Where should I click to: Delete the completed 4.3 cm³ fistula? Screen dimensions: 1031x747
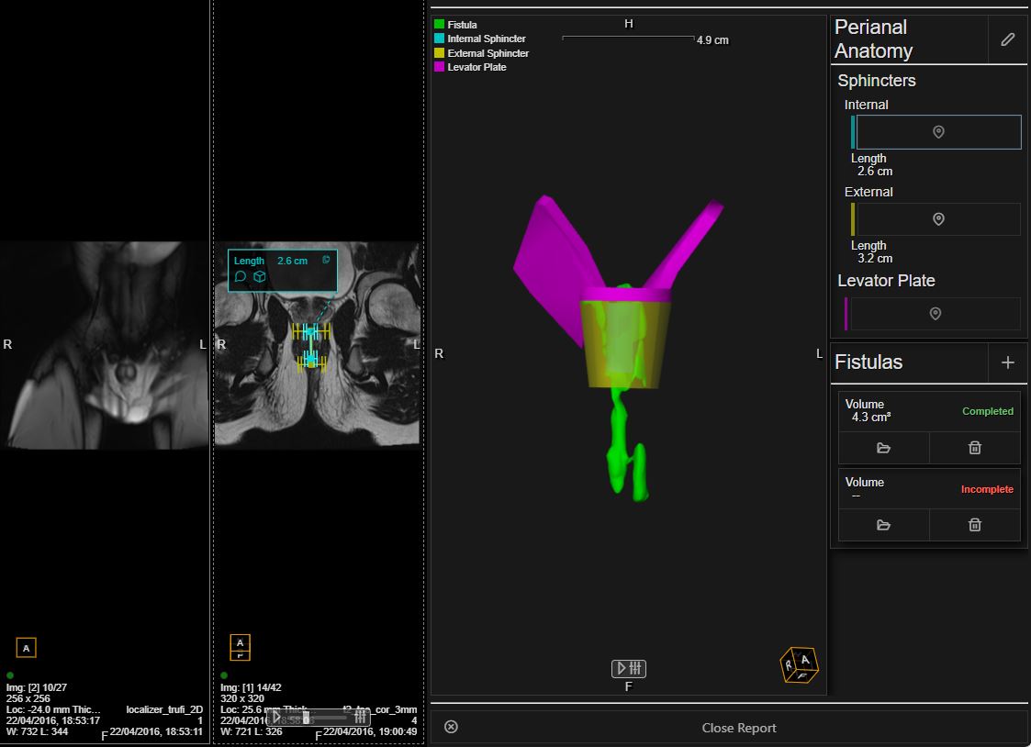coord(974,448)
